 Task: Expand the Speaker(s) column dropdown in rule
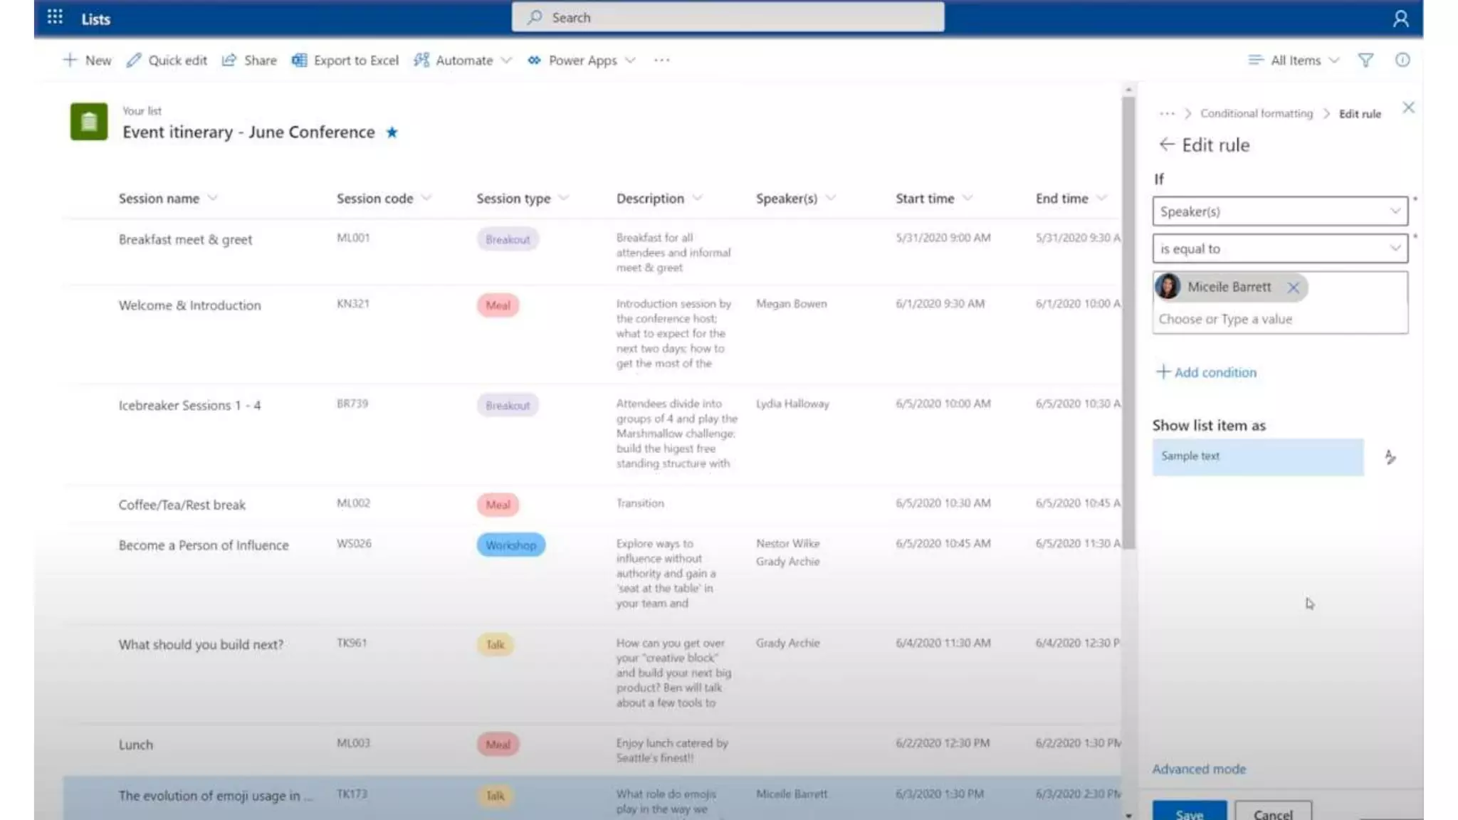[1279, 211]
